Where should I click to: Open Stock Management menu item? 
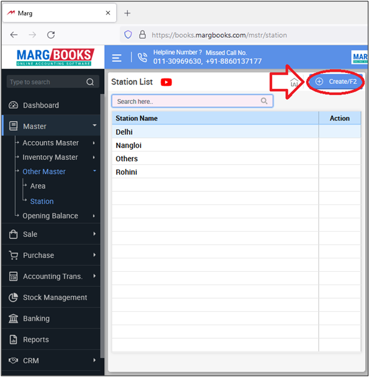click(x=51, y=297)
